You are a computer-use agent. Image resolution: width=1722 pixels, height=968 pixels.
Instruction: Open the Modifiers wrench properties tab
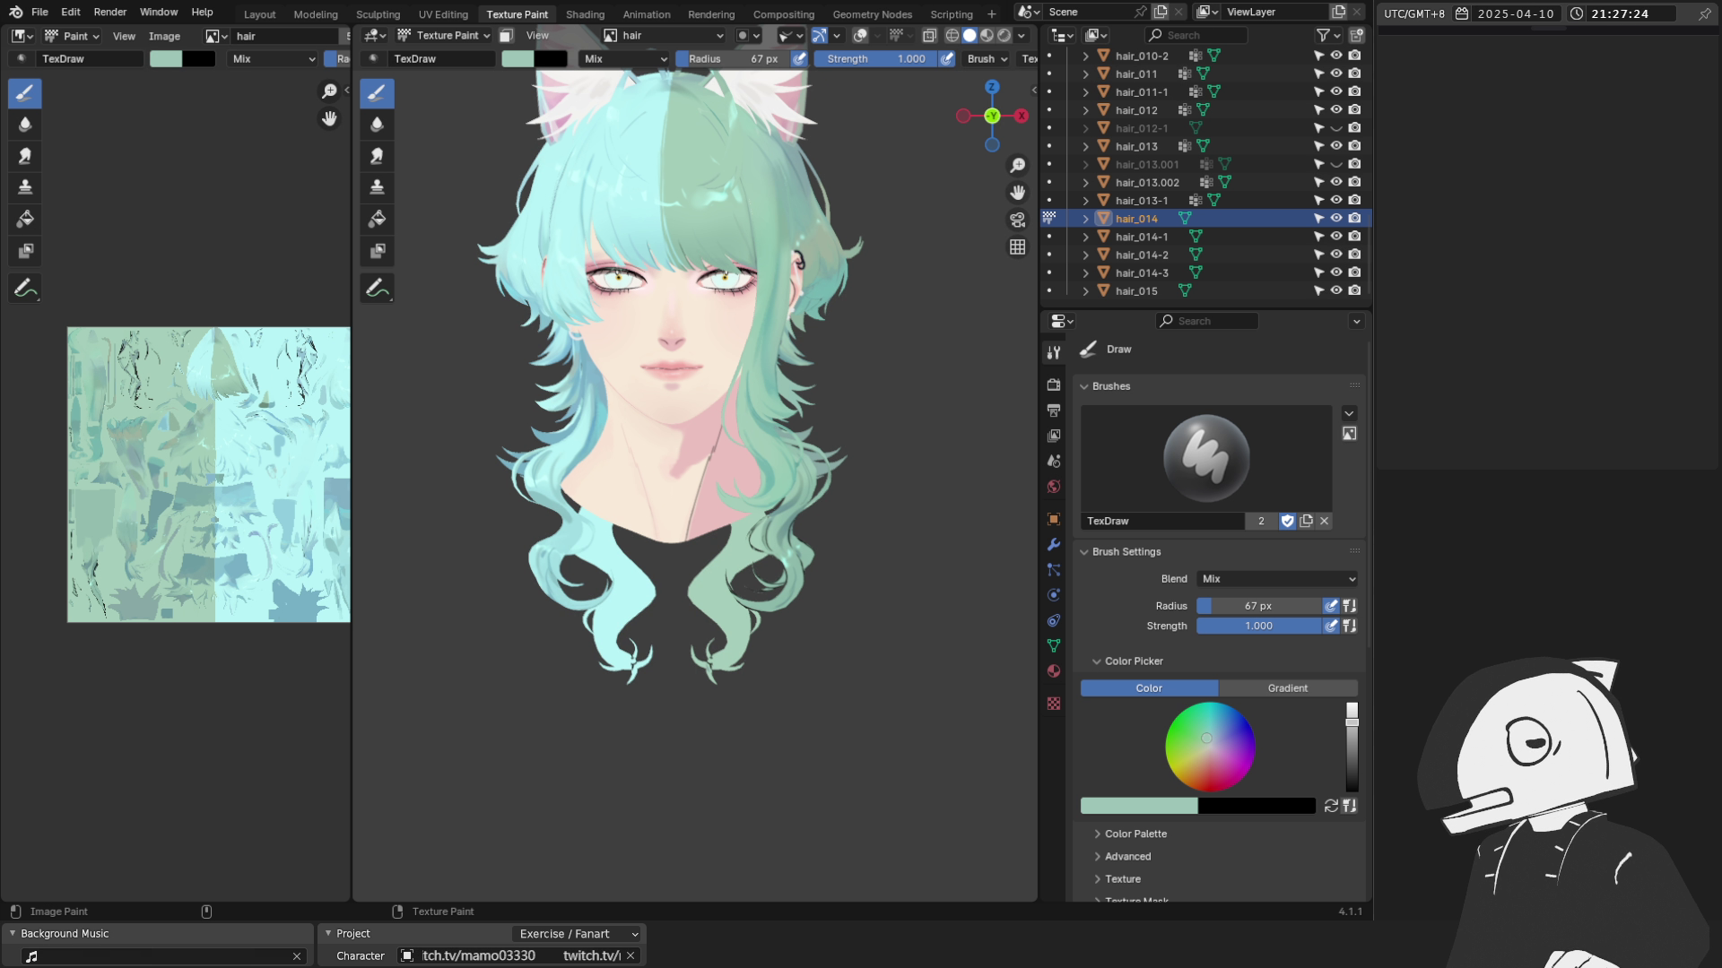(x=1054, y=545)
